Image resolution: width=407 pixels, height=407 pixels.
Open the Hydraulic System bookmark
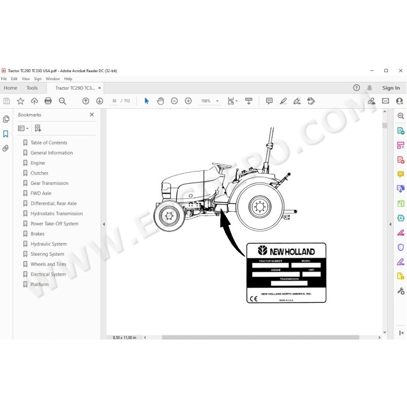click(48, 244)
